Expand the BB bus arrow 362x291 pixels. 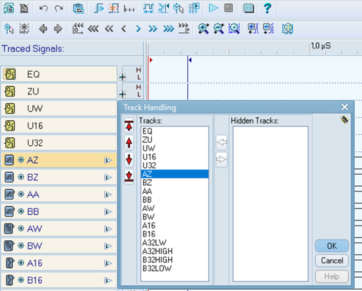tap(108, 212)
